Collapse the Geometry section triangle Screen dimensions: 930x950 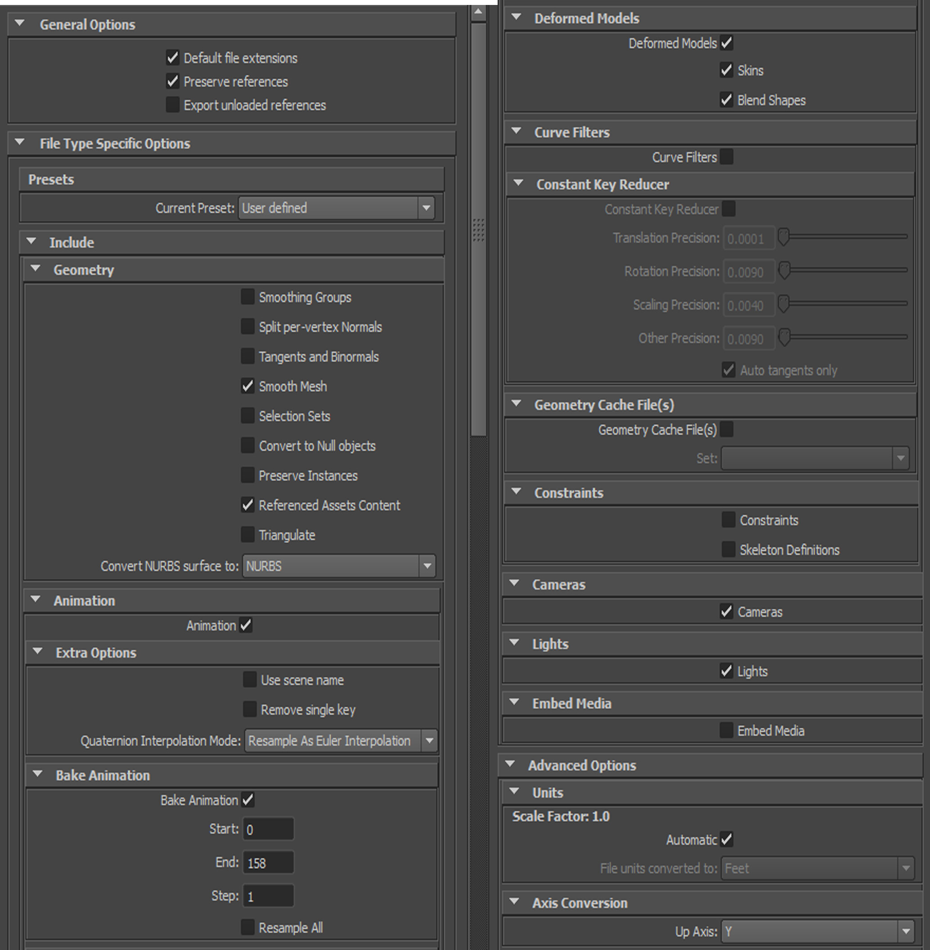tap(35, 269)
